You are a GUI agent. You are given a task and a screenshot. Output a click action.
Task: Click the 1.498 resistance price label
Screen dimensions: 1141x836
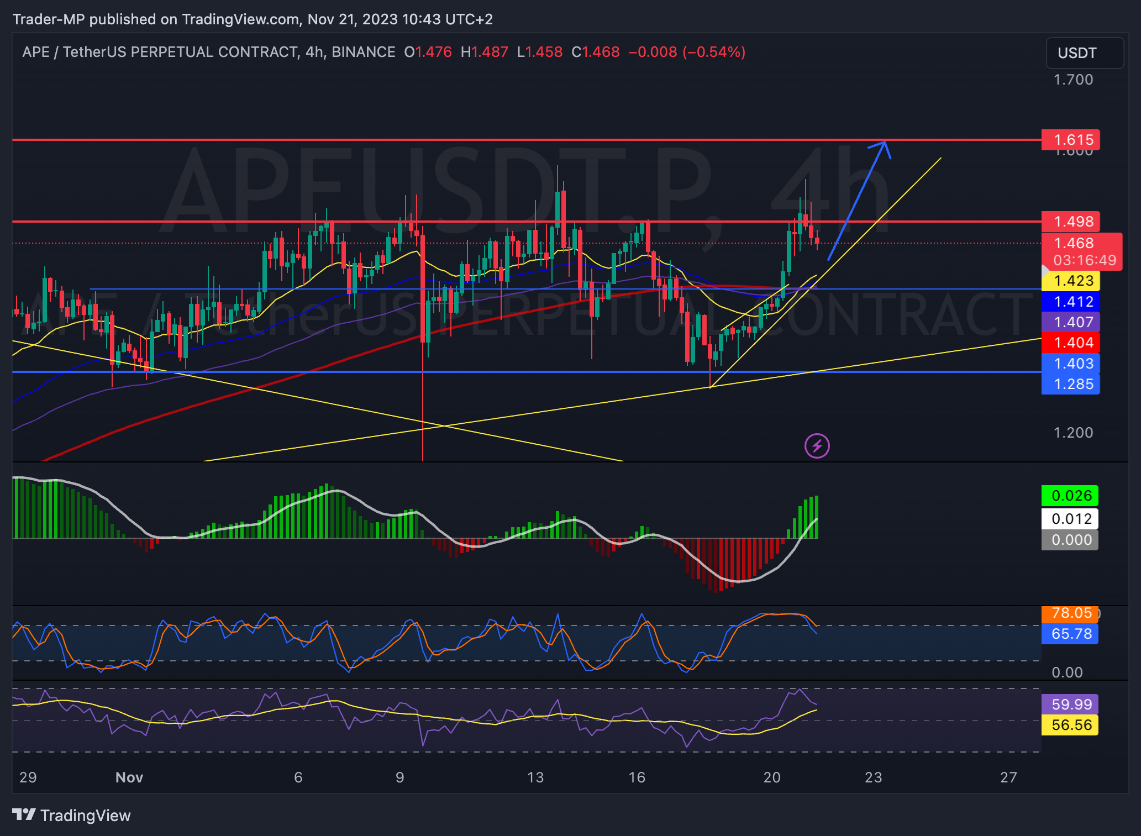click(x=1070, y=222)
